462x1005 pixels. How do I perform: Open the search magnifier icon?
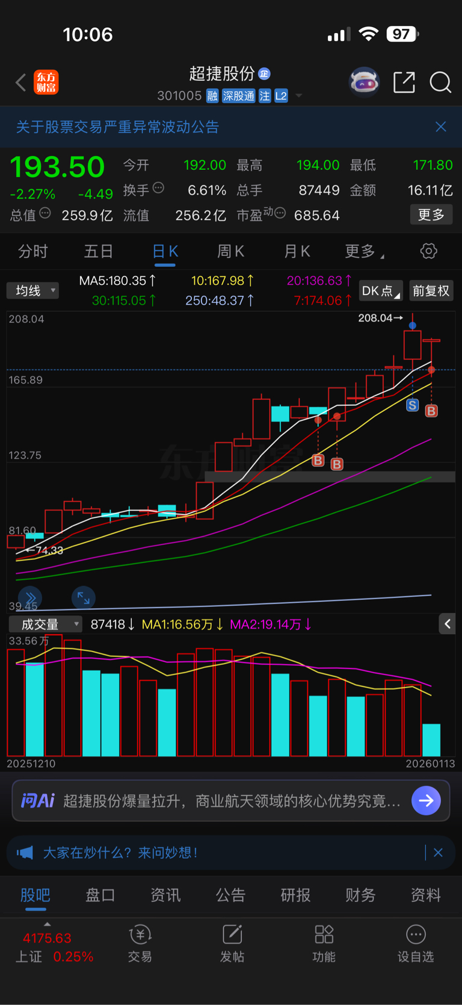[x=440, y=82]
